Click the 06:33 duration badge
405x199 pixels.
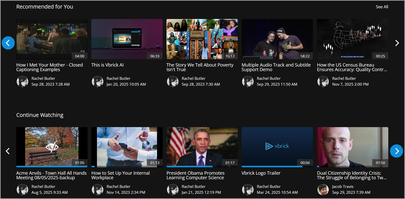[x=155, y=56]
